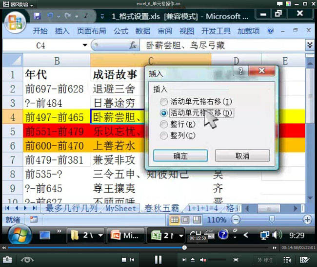Zoom out with the minus button
The image size is (317, 267).
(236, 220)
